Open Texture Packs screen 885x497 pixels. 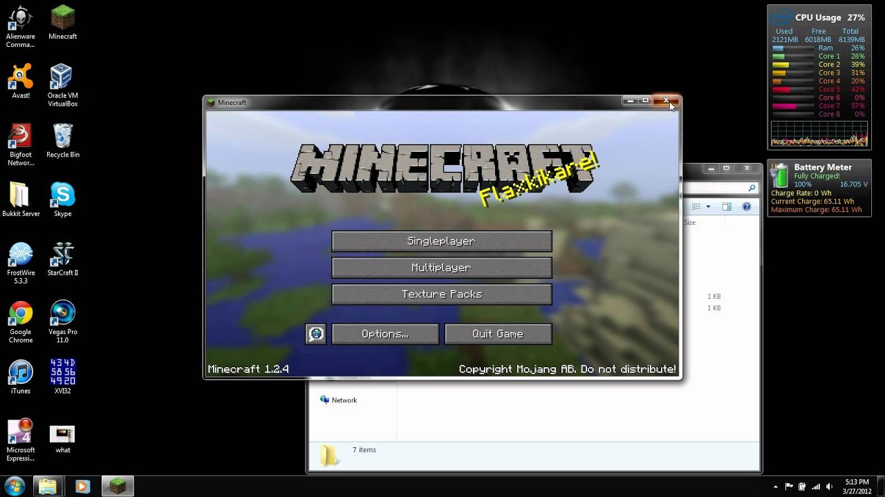442,294
